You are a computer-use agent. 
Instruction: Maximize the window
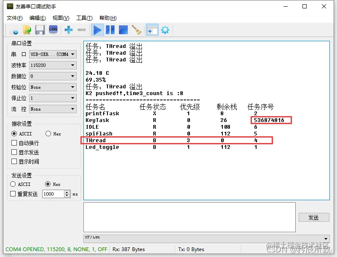[x=305, y=6]
